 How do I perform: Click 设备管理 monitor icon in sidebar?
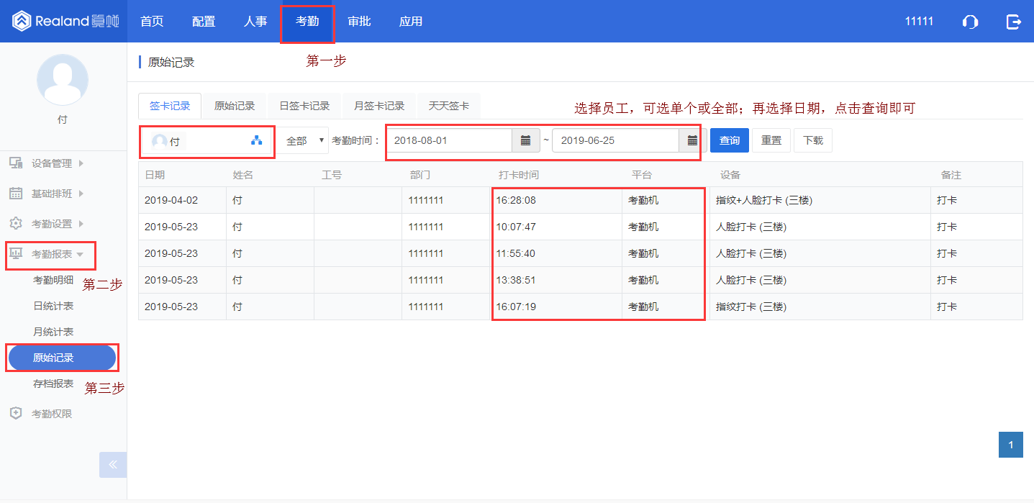click(x=16, y=163)
